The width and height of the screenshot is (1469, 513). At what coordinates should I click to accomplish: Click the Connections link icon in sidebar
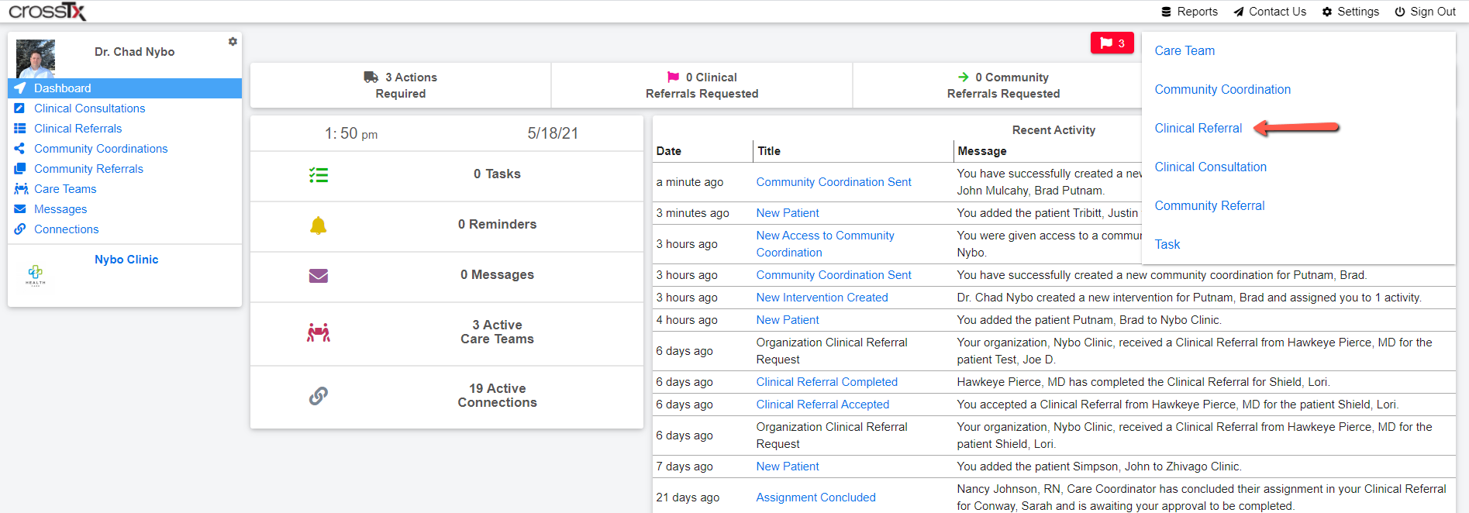pyautogui.click(x=20, y=229)
